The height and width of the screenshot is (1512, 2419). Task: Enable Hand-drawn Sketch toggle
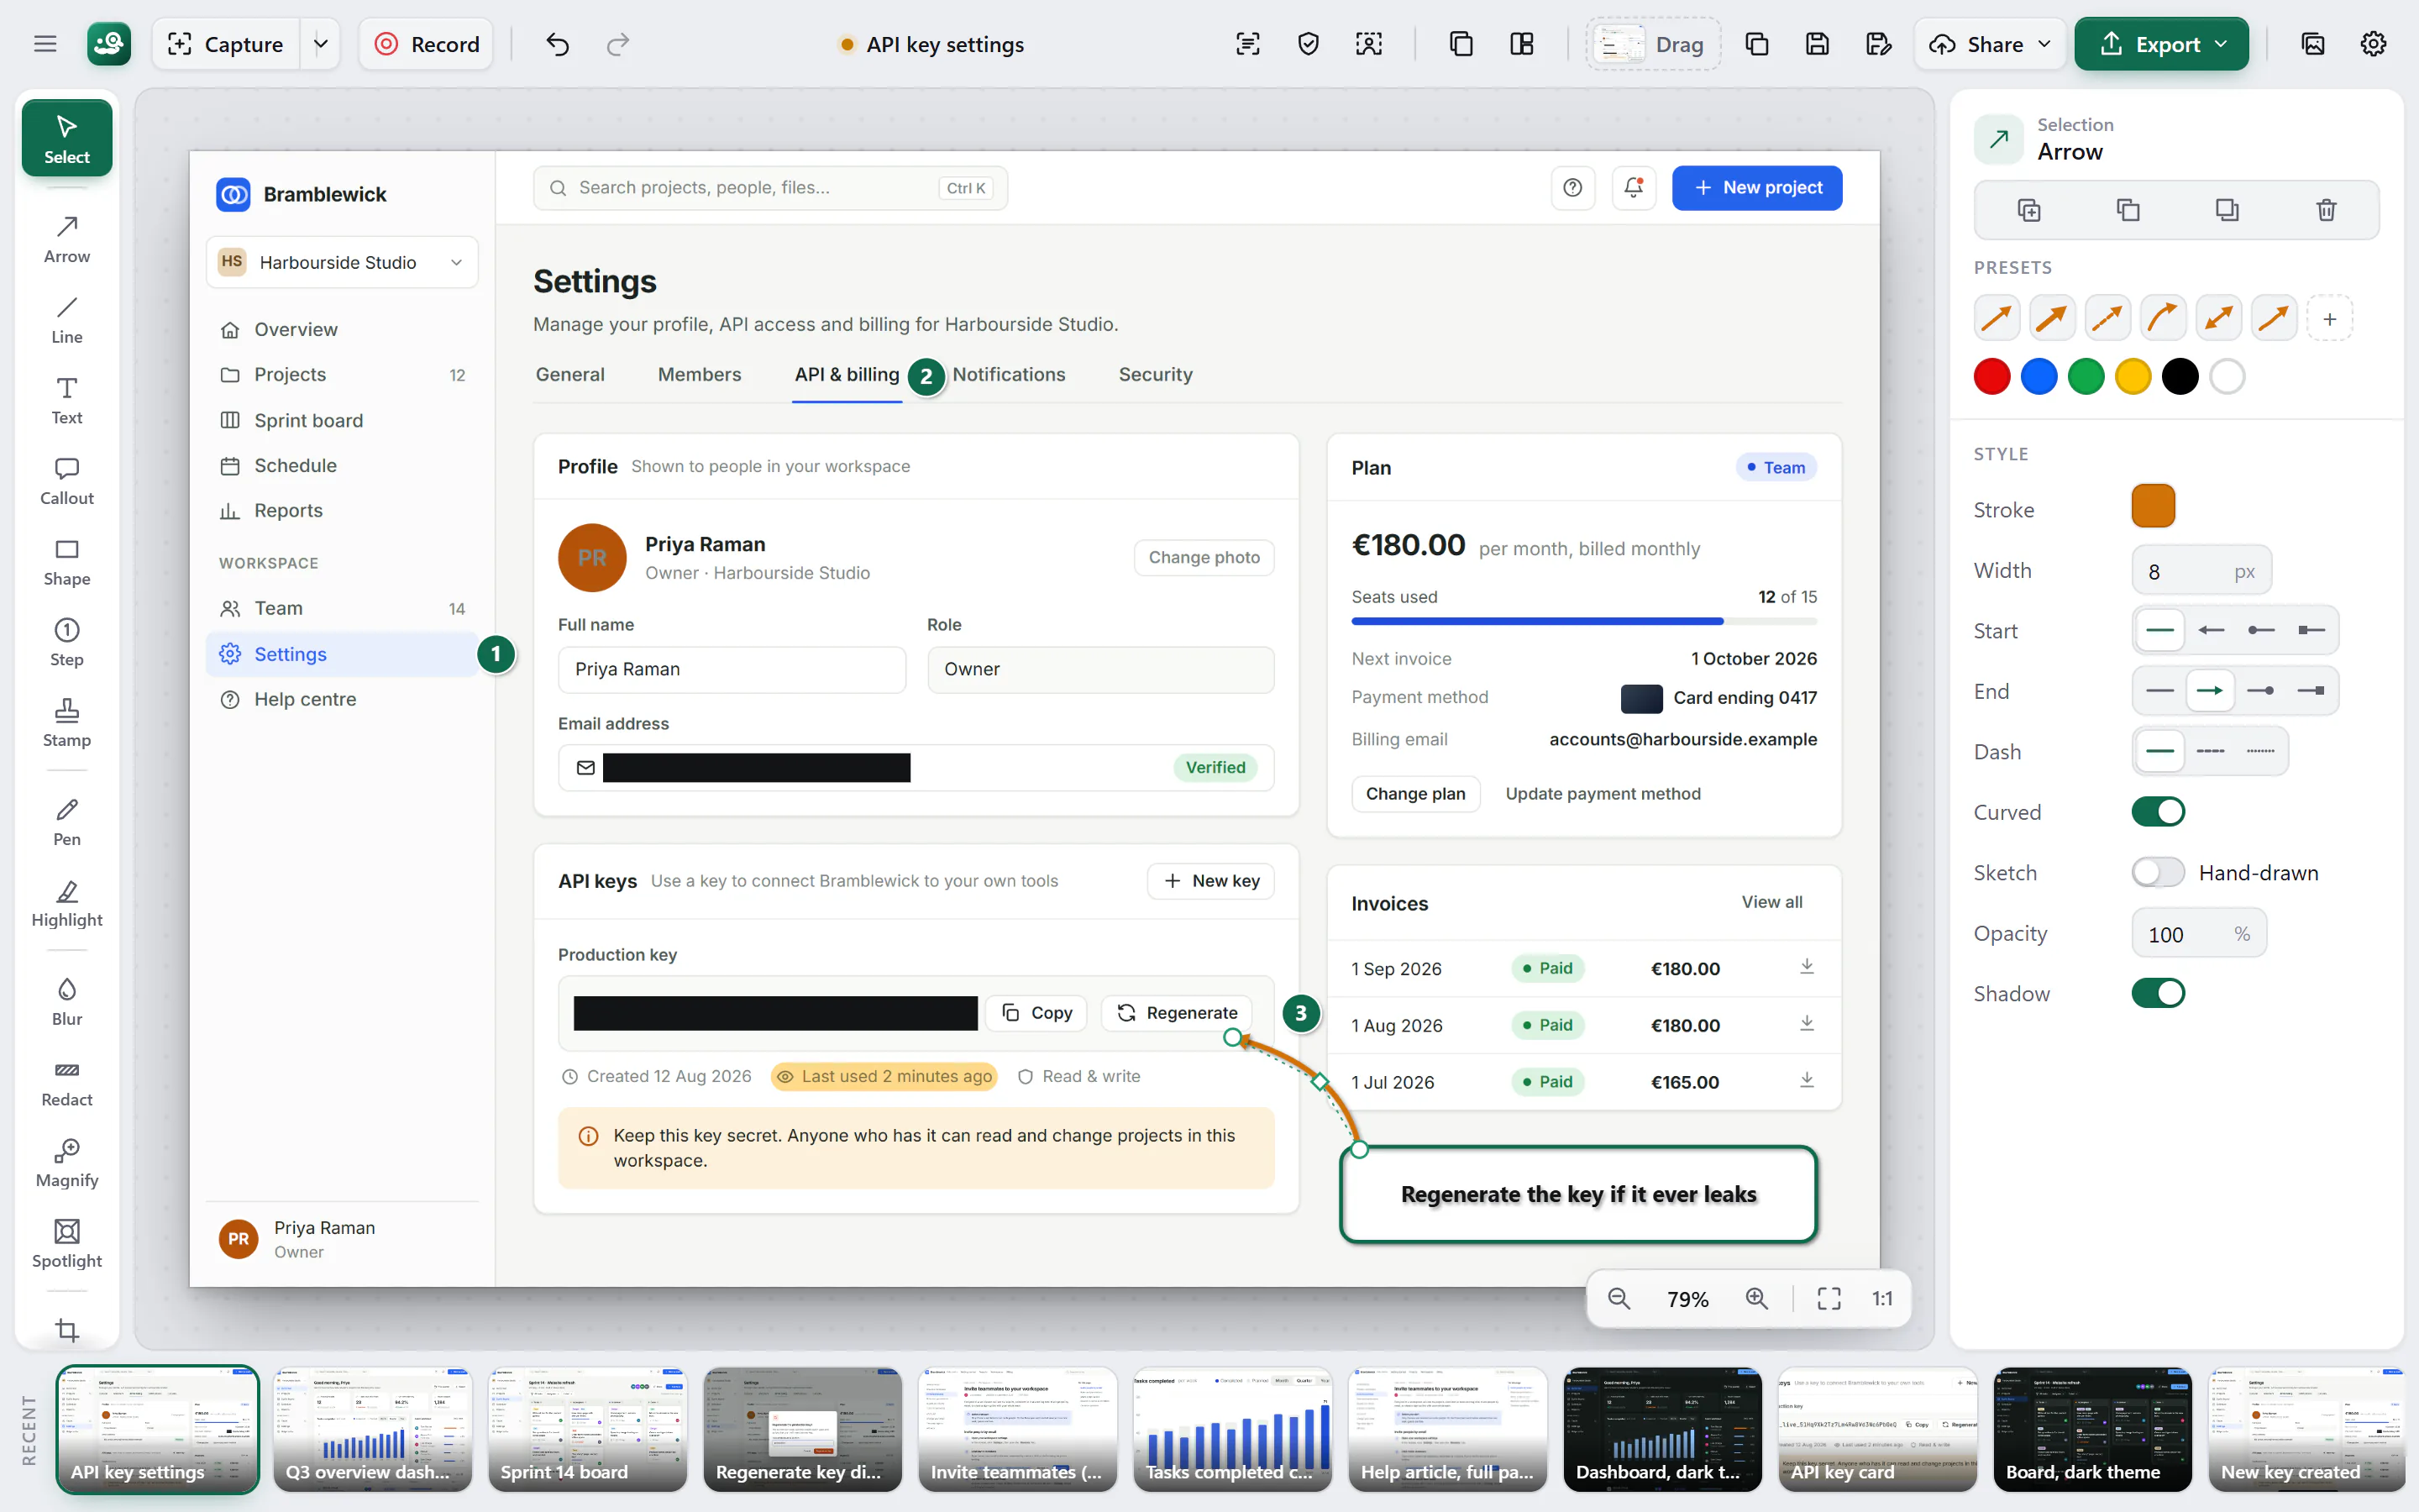pos(2158,872)
